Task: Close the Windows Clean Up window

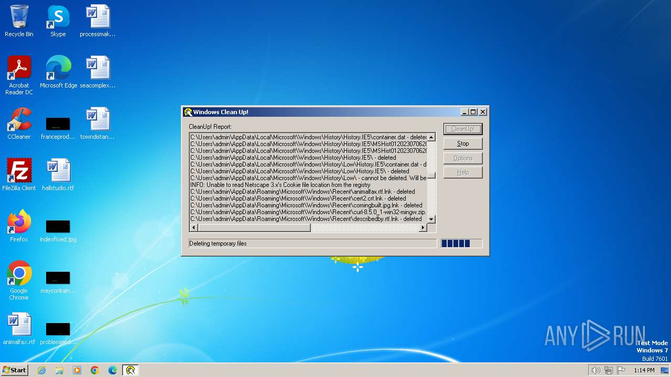Action: coord(483,112)
